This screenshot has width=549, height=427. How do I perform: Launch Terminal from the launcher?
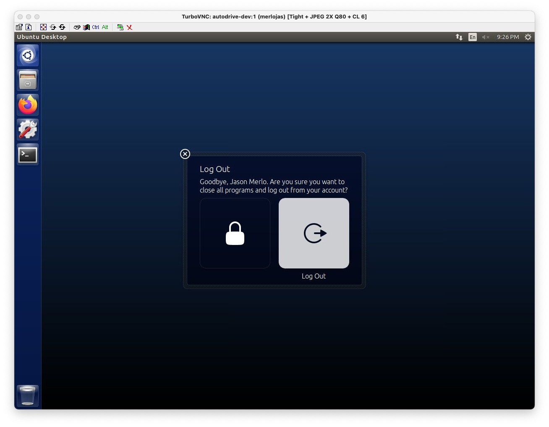click(x=28, y=154)
